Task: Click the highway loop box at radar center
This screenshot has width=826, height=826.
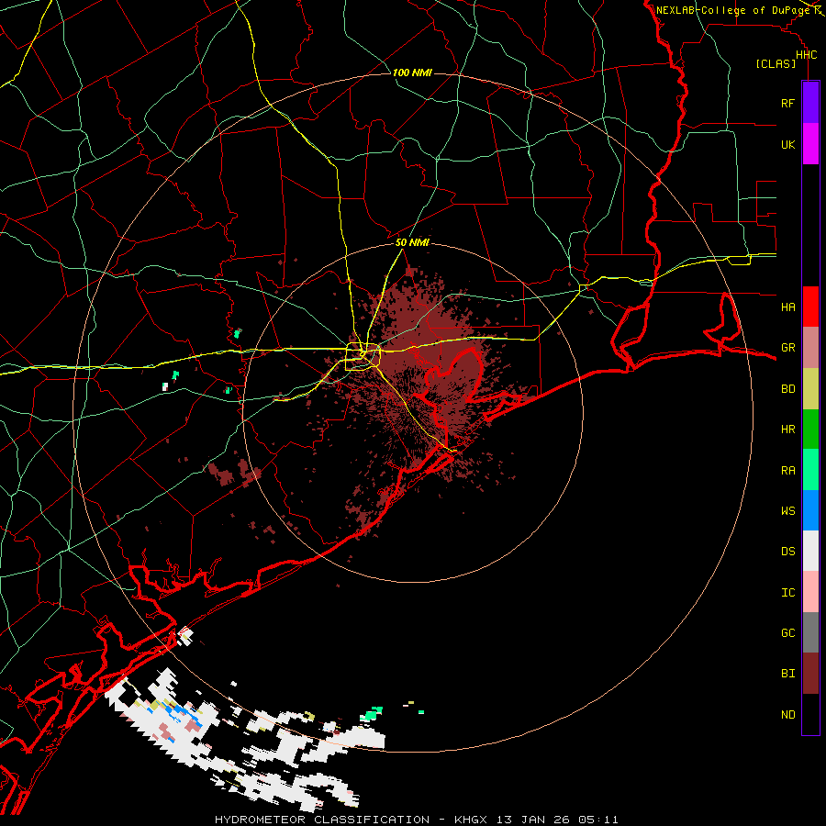Action: [363, 357]
